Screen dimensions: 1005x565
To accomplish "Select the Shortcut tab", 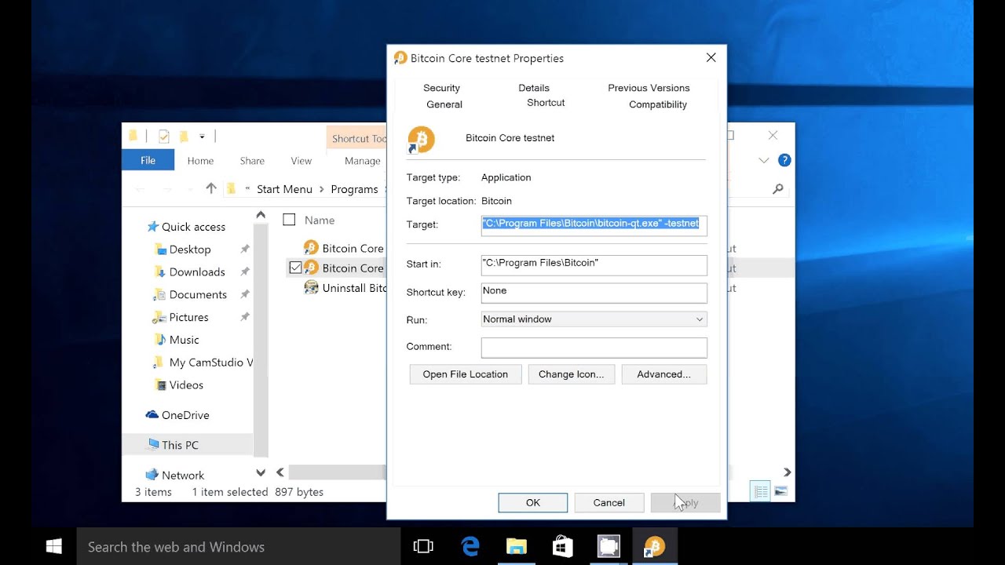I will point(546,103).
